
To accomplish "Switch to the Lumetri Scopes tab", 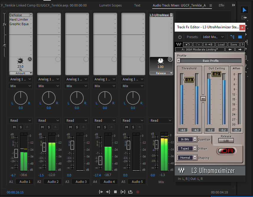I will [111, 5].
